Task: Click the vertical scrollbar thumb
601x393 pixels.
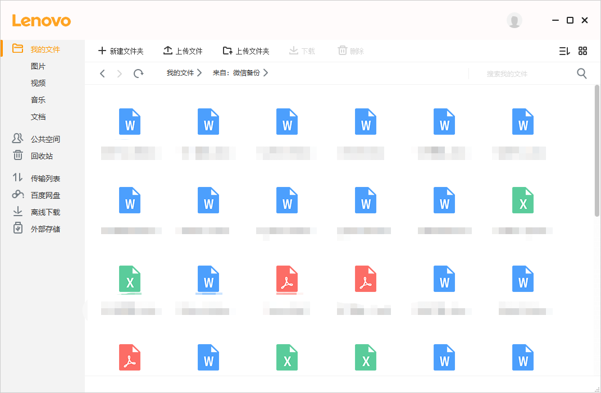Action: pyautogui.click(x=597, y=150)
